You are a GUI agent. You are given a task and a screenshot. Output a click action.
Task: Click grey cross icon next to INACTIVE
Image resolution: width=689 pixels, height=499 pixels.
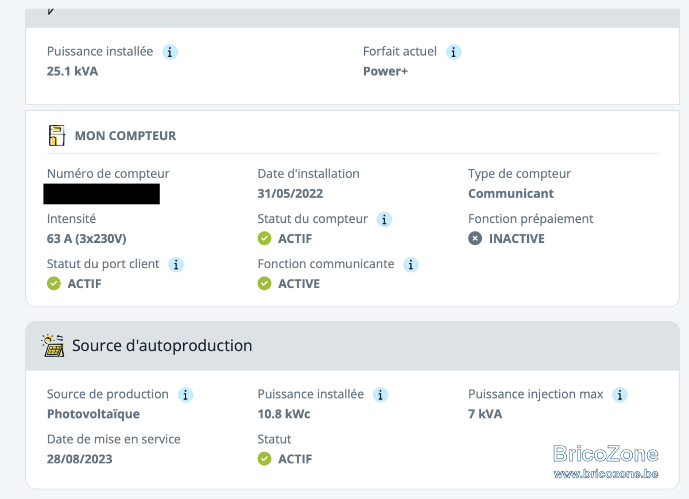tap(475, 238)
